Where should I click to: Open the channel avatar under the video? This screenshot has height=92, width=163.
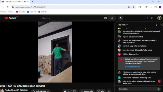(2, 90)
